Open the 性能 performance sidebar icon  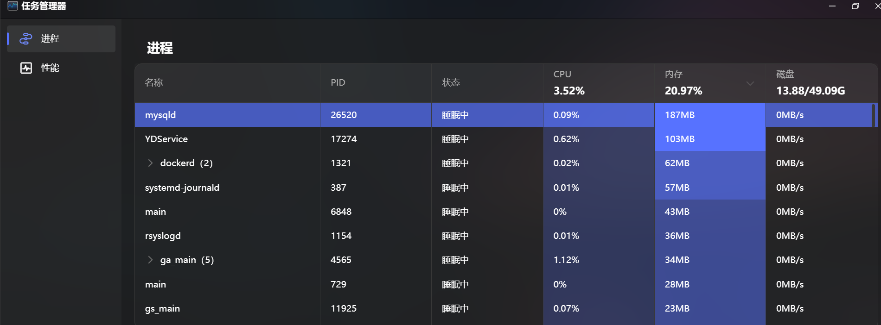point(26,68)
